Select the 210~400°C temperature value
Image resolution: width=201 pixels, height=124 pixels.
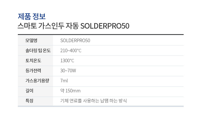(x=71, y=51)
